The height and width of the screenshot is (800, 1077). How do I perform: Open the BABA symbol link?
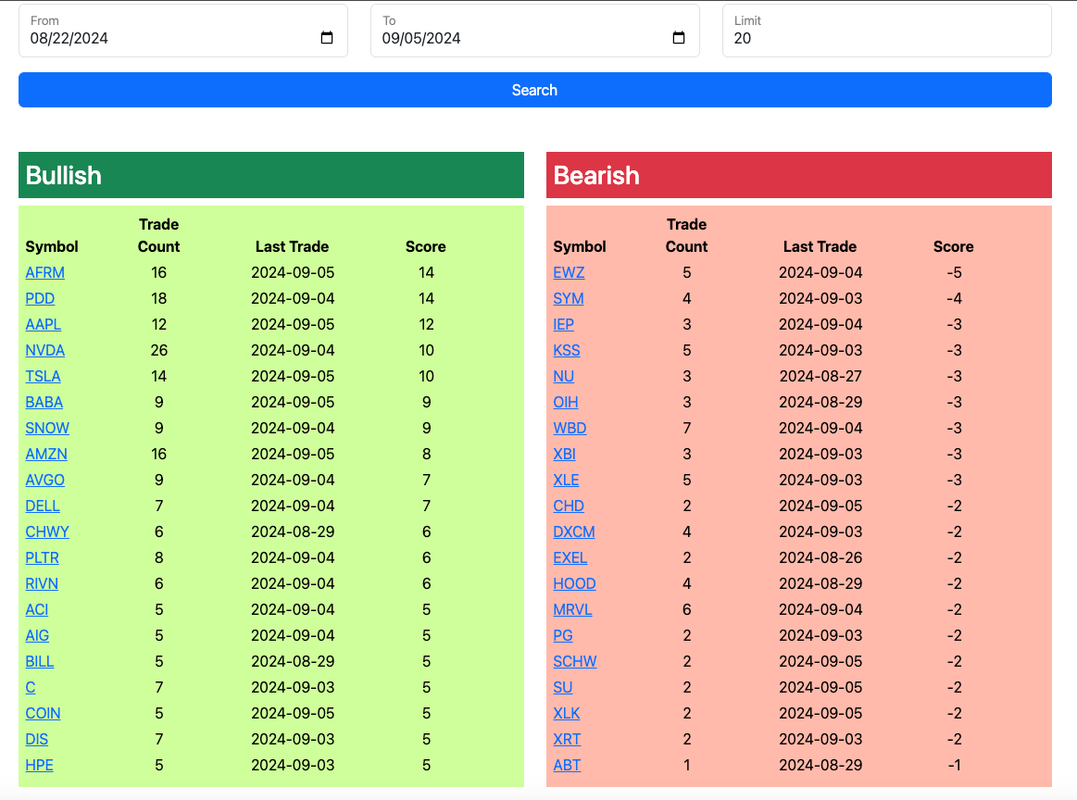click(44, 403)
